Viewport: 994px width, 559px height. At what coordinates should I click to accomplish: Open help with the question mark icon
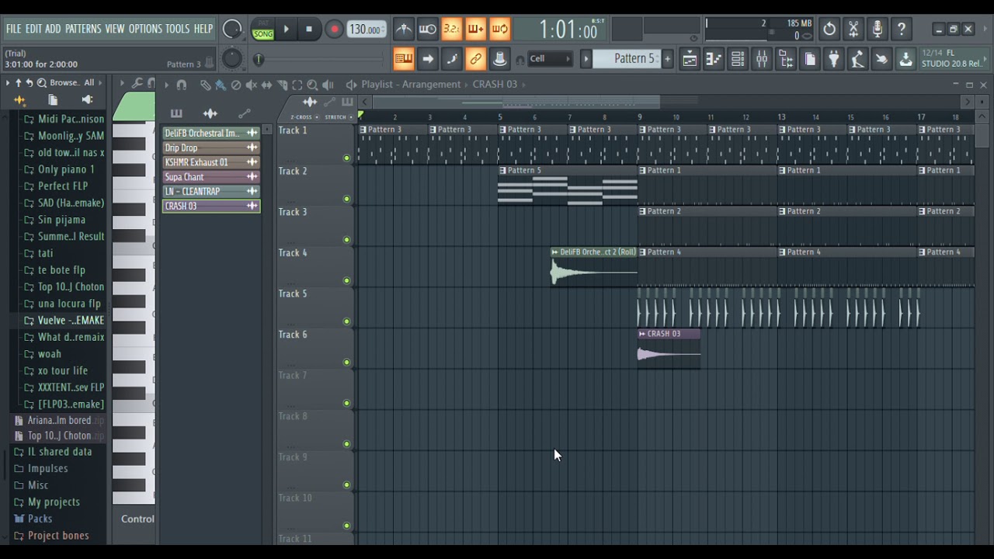pyautogui.click(x=902, y=30)
